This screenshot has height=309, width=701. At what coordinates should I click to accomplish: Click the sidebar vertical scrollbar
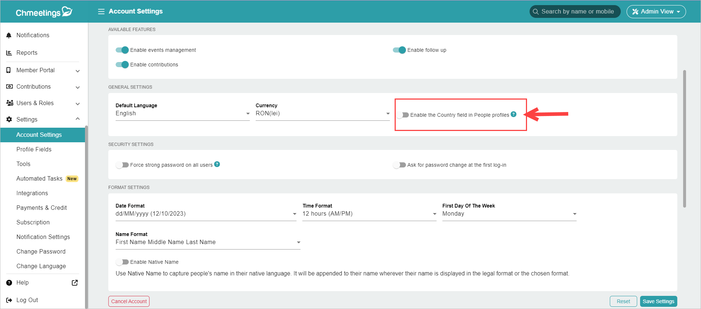tap(86, 217)
